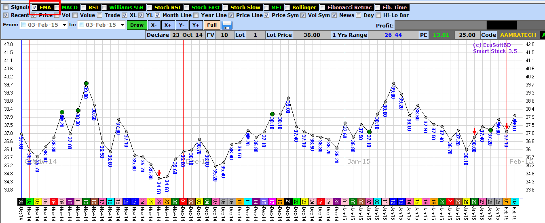
Task: Toggle the Vol checkbox
Action: (57, 15)
